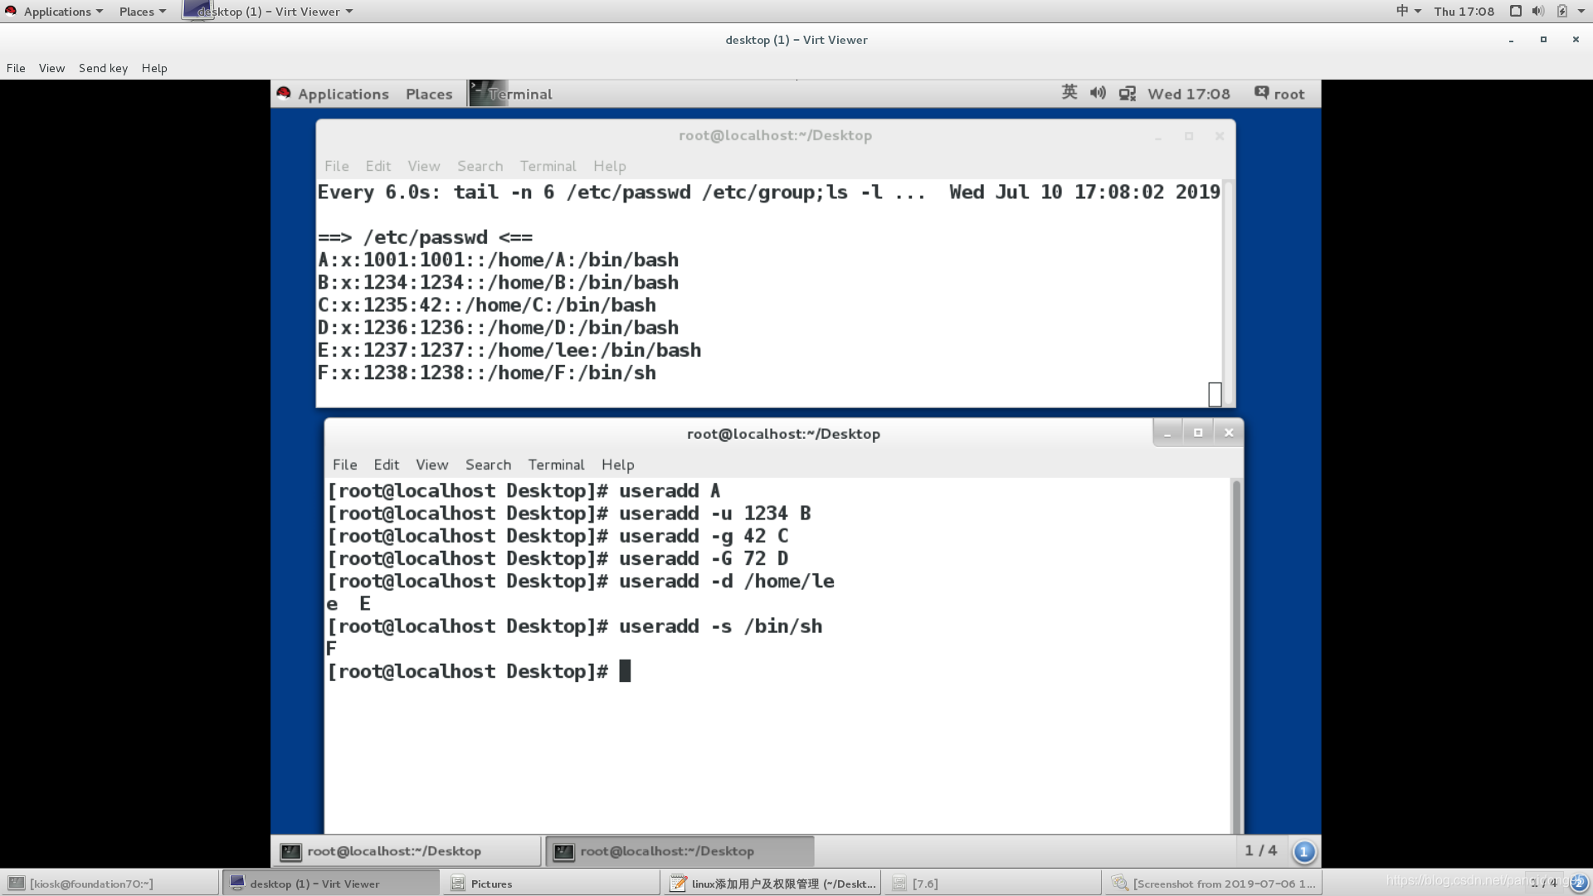Click the Help button in Virt Viewer menu

click(x=153, y=68)
